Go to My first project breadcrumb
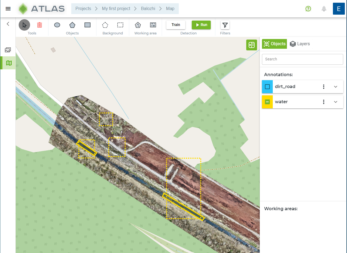This screenshot has width=347, height=253. (x=116, y=9)
